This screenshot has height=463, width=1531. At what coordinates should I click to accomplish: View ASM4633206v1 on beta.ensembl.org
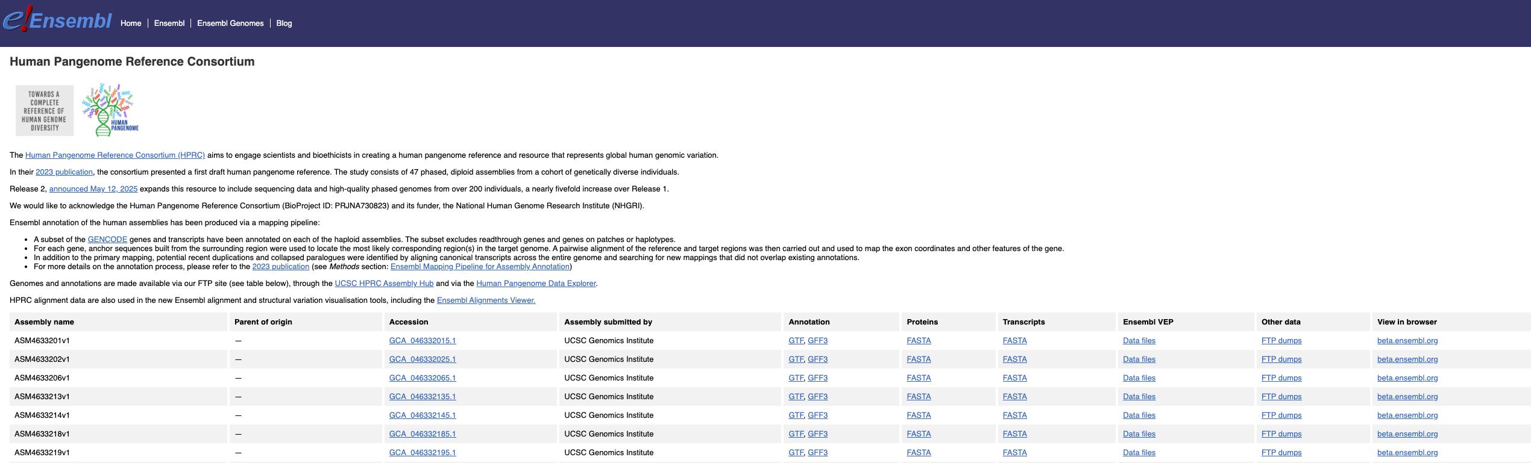(x=1407, y=378)
